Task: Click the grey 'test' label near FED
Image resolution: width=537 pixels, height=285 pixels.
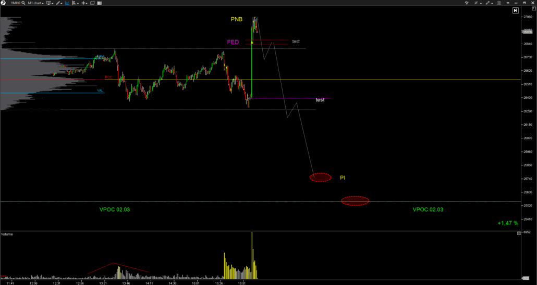Action: (296, 42)
